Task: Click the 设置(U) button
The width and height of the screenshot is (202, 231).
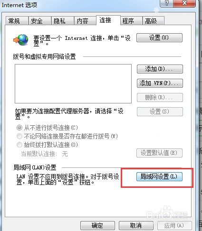Action: point(159,37)
